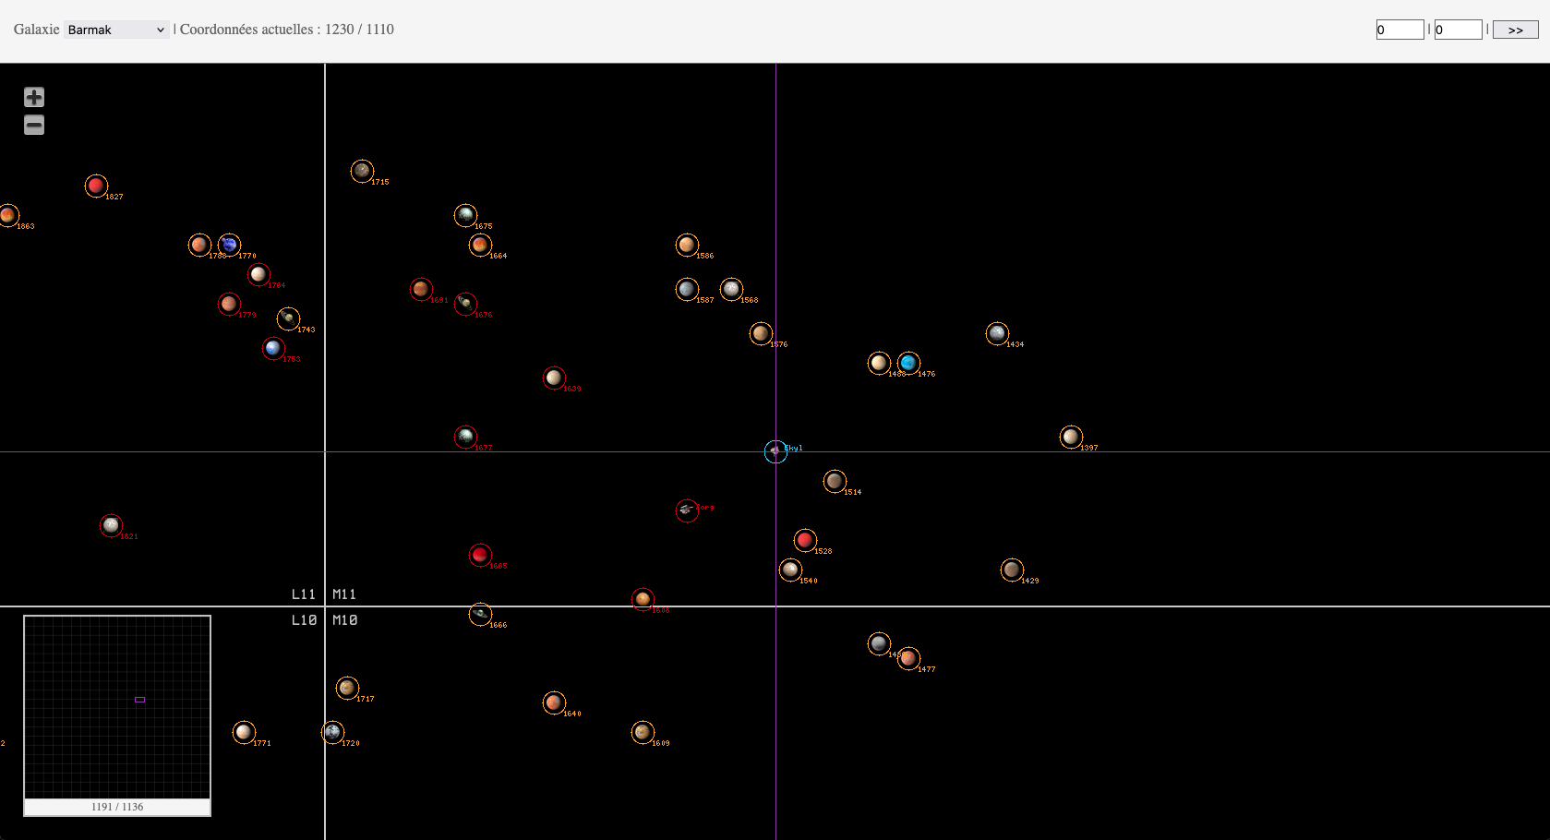
Task: Select planet 1764
Action: point(258,274)
